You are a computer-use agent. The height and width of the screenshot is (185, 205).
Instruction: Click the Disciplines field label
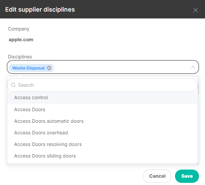[x=20, y=57]
